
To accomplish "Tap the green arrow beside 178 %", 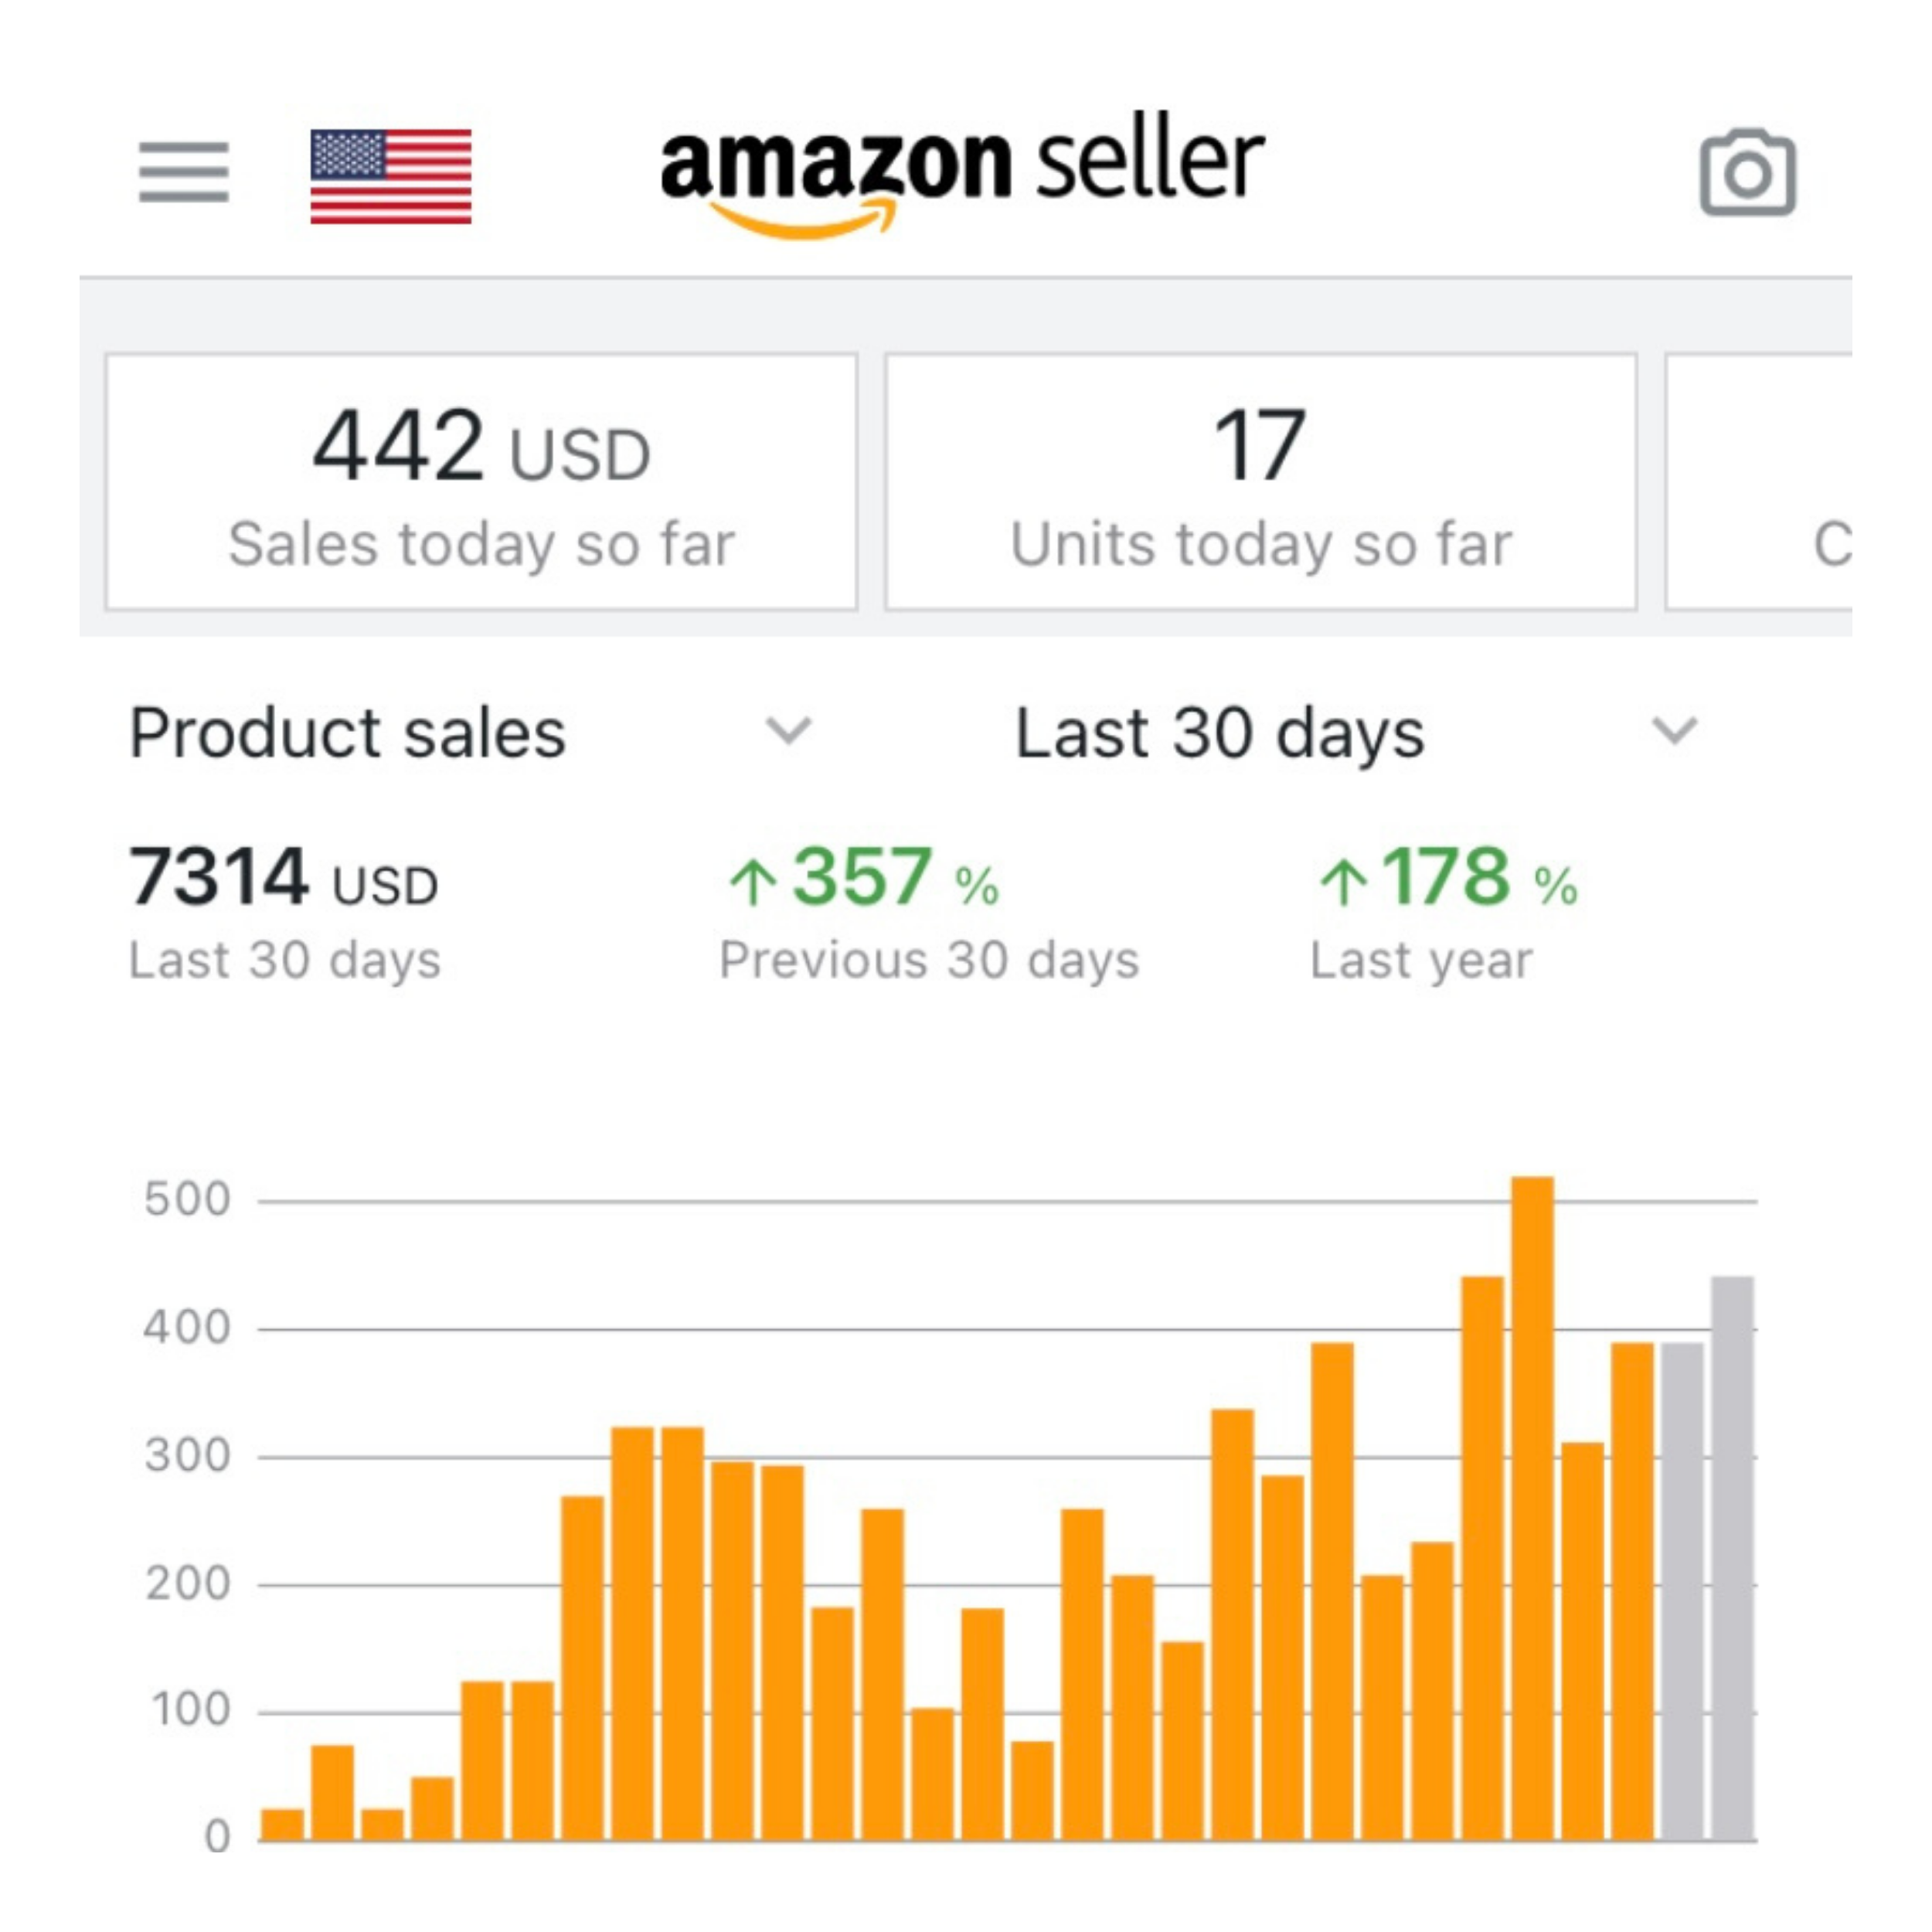I will click(1343, 883).
